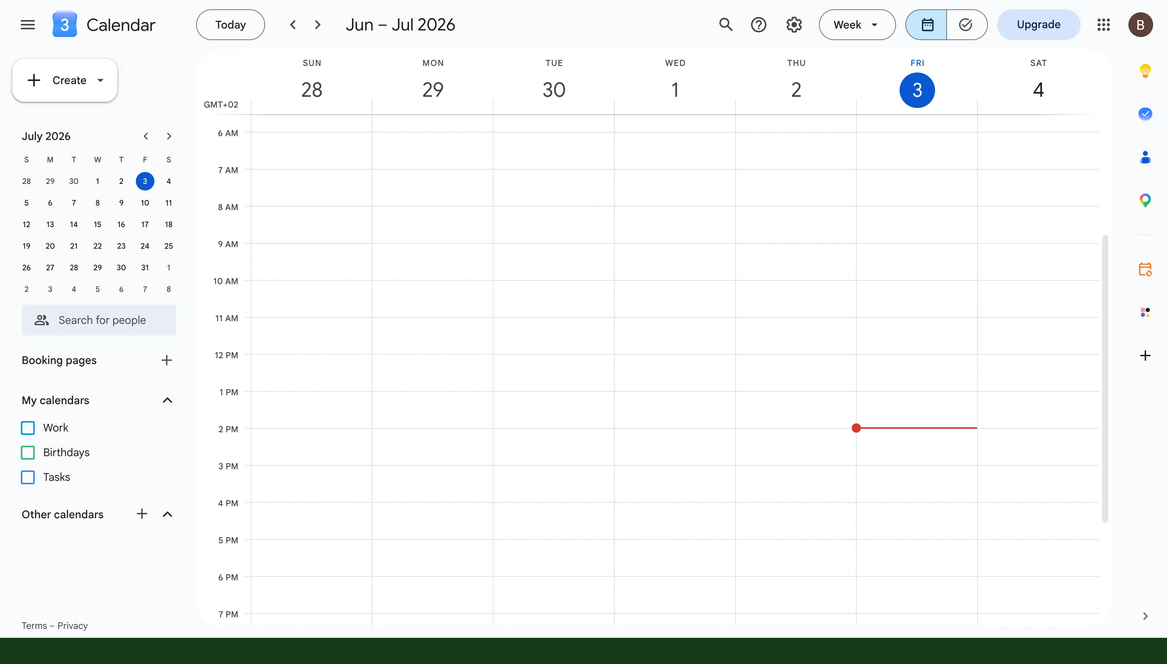The height and width of the screenshot is (664, 1167).
Task: Click the Calendar logo icon
Action: [x=64, y=25]
